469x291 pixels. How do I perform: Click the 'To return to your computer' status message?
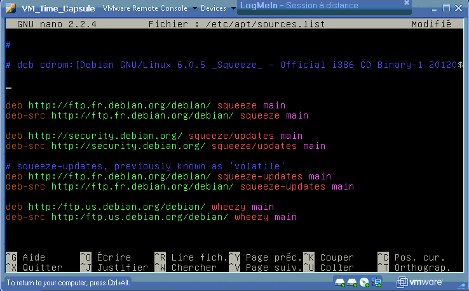[68, 282]
